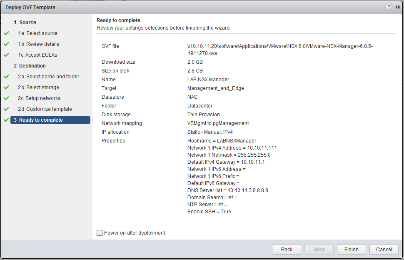Click green checkmark beside Select source
The height and width of the screenshot is (260, 404).
pos(6,33)
